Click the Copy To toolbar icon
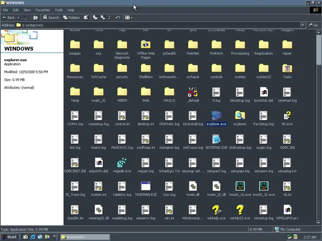 click(x=103, y=18)
